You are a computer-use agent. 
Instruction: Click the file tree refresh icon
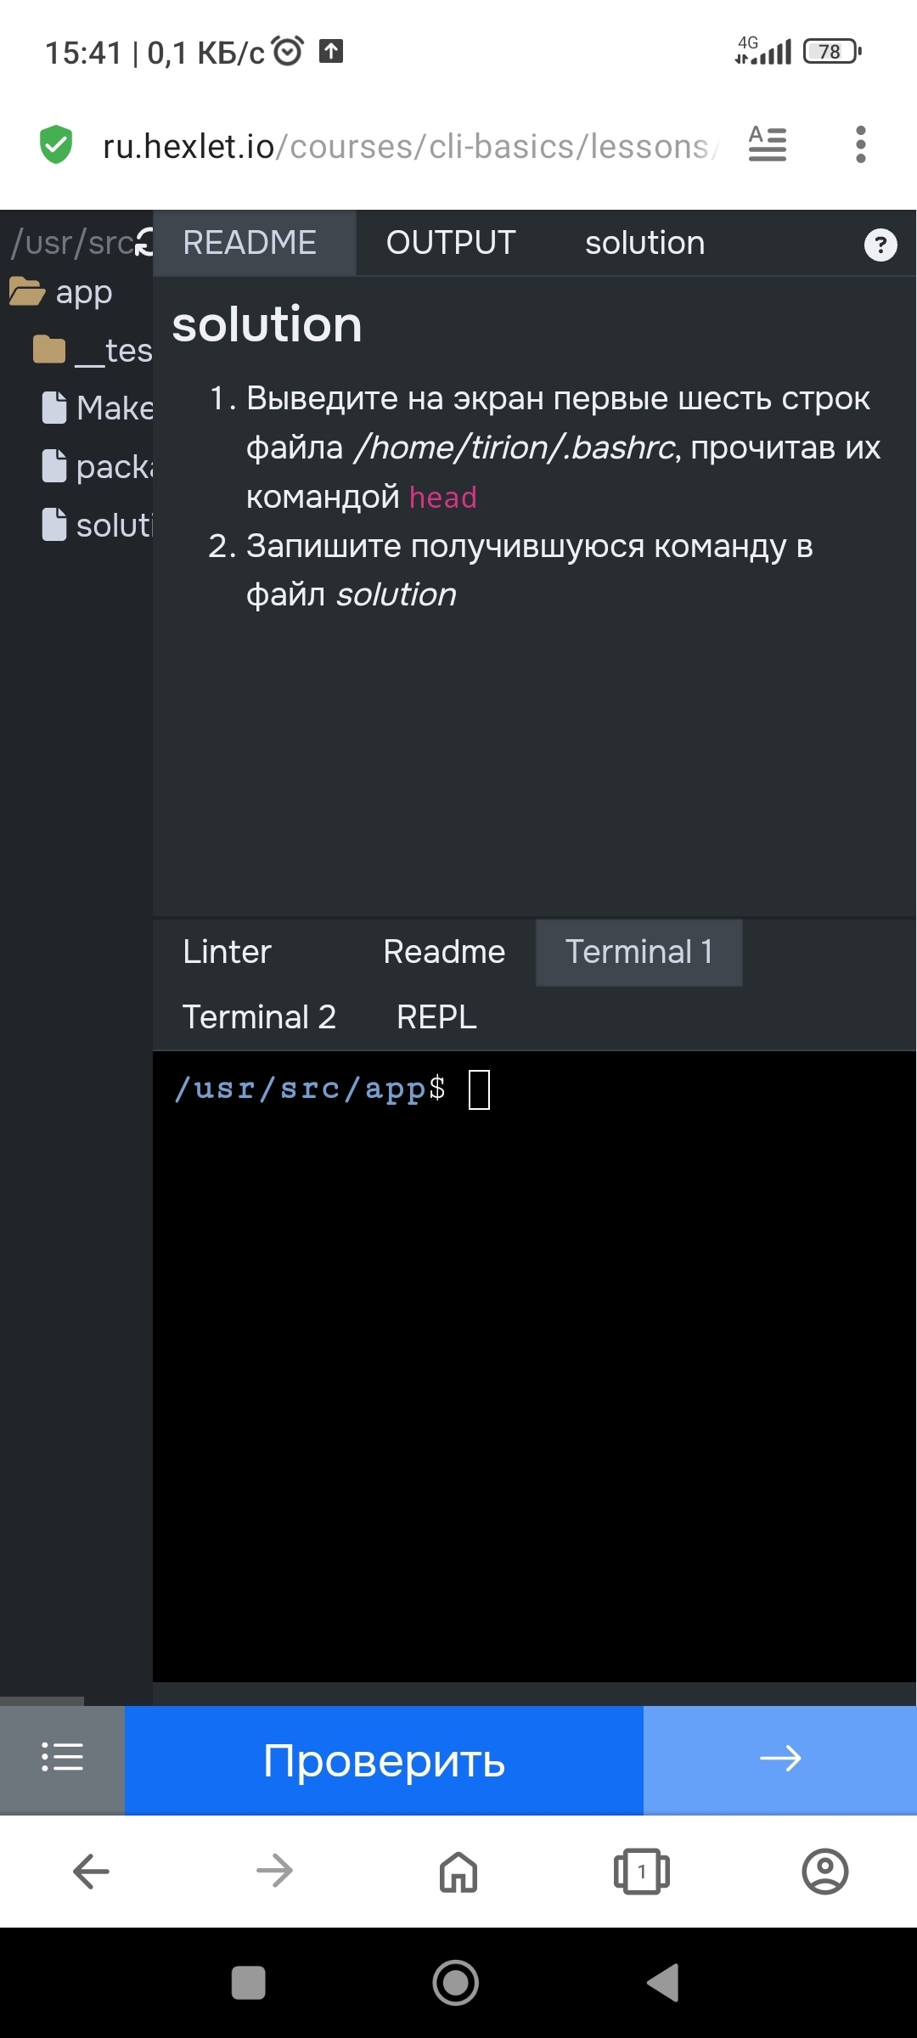pos(144,243)
